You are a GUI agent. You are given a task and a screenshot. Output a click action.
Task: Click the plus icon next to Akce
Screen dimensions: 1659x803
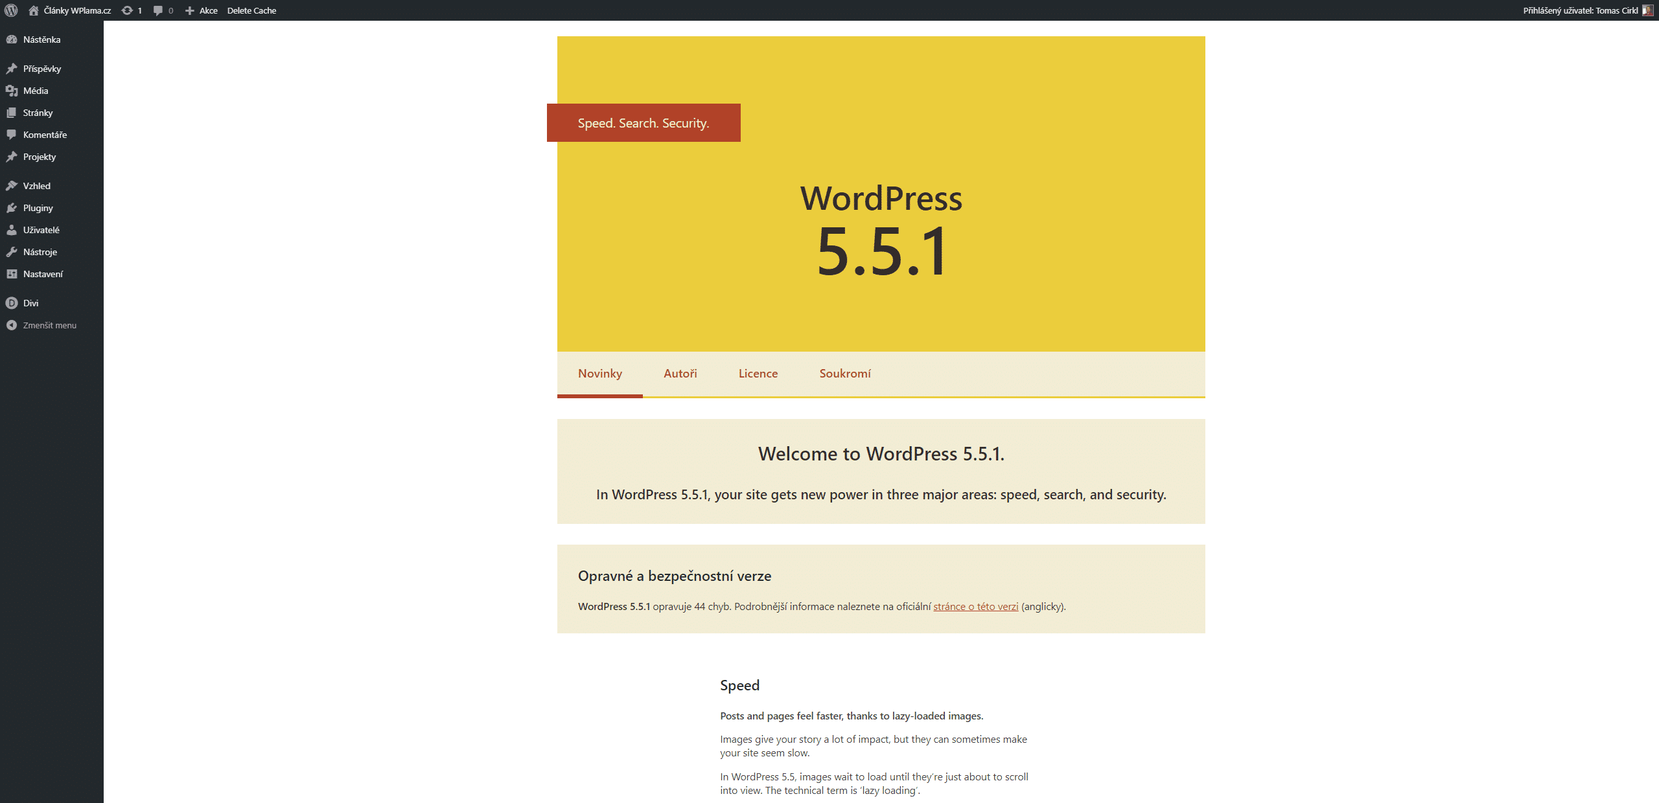(x=190, y=10)
